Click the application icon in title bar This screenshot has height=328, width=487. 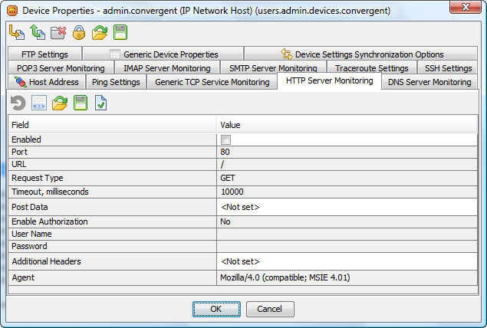[12, 11]
